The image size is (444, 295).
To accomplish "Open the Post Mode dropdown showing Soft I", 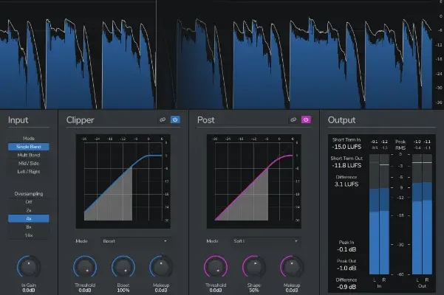I will click(263, 240).
